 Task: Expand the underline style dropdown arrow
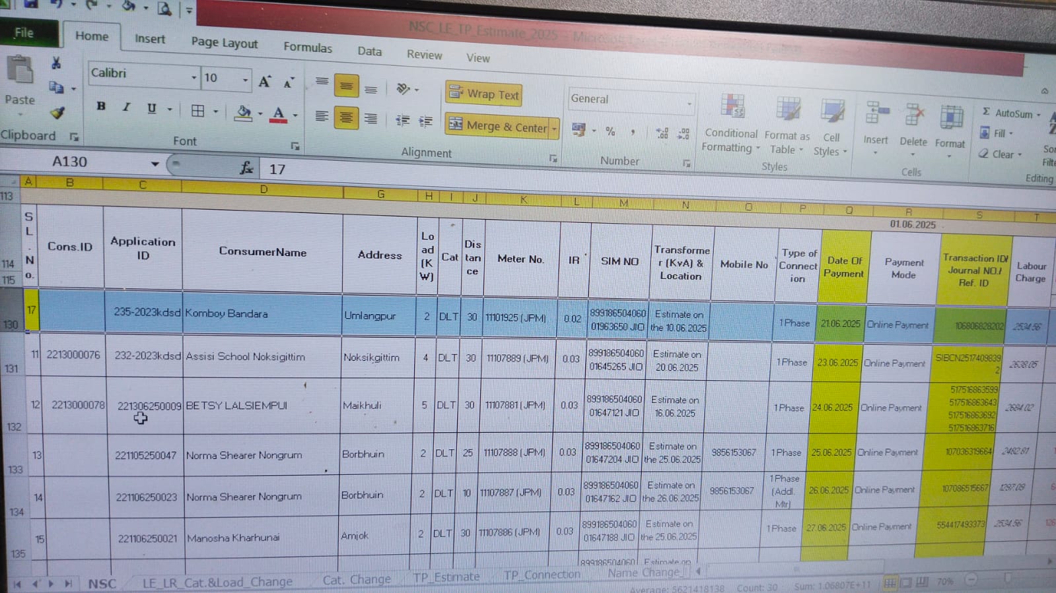click(170, 109)
